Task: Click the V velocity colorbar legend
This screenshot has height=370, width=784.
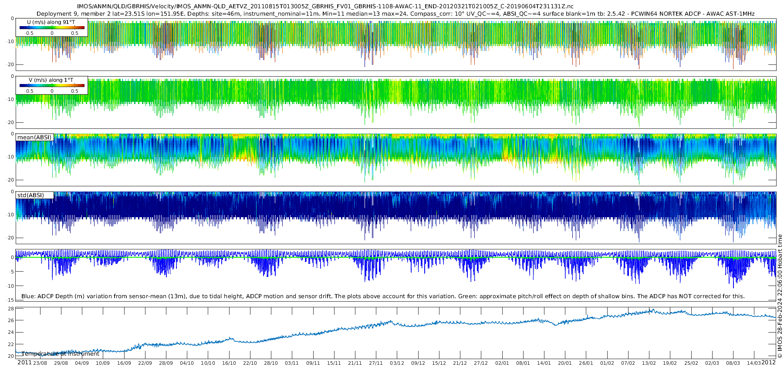Action: pyautogui.click(x=52, y=85)
